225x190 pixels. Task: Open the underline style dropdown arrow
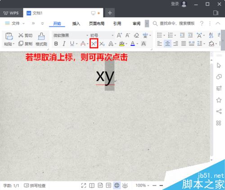tap(77, 44)
